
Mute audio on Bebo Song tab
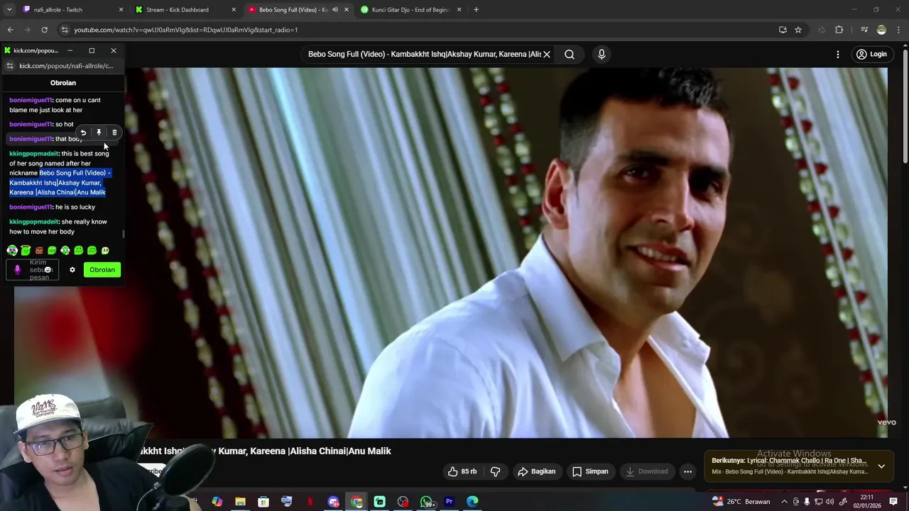(x=335, y=10)
